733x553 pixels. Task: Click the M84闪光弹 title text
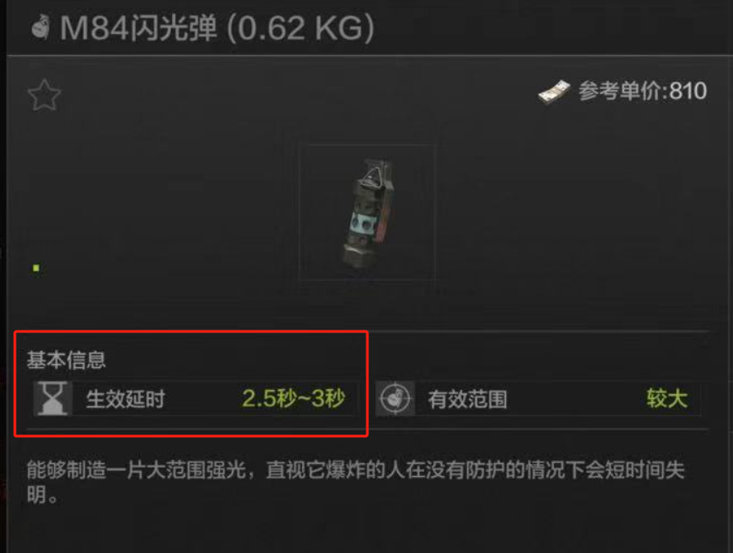[x=139, y=28]
